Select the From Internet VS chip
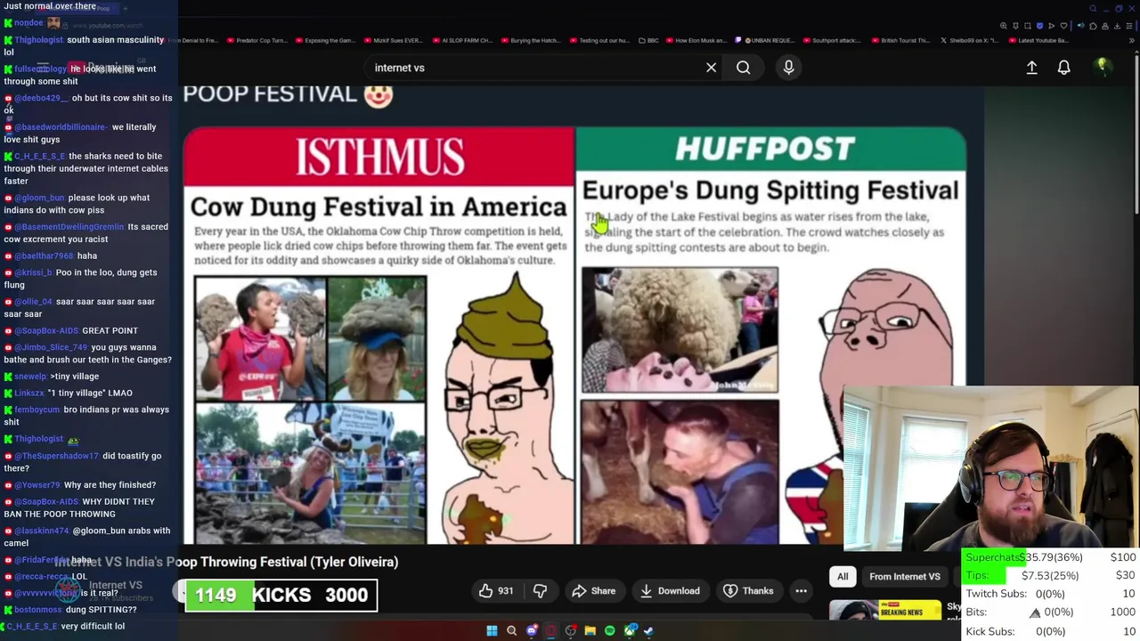Viewport: 1140px width, 641px height. pos(904,577)
